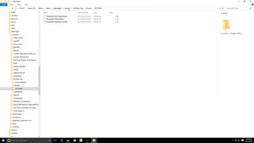Select DOOM folder in tree
The image size is (254, 143).
click(x=16, y=70)
